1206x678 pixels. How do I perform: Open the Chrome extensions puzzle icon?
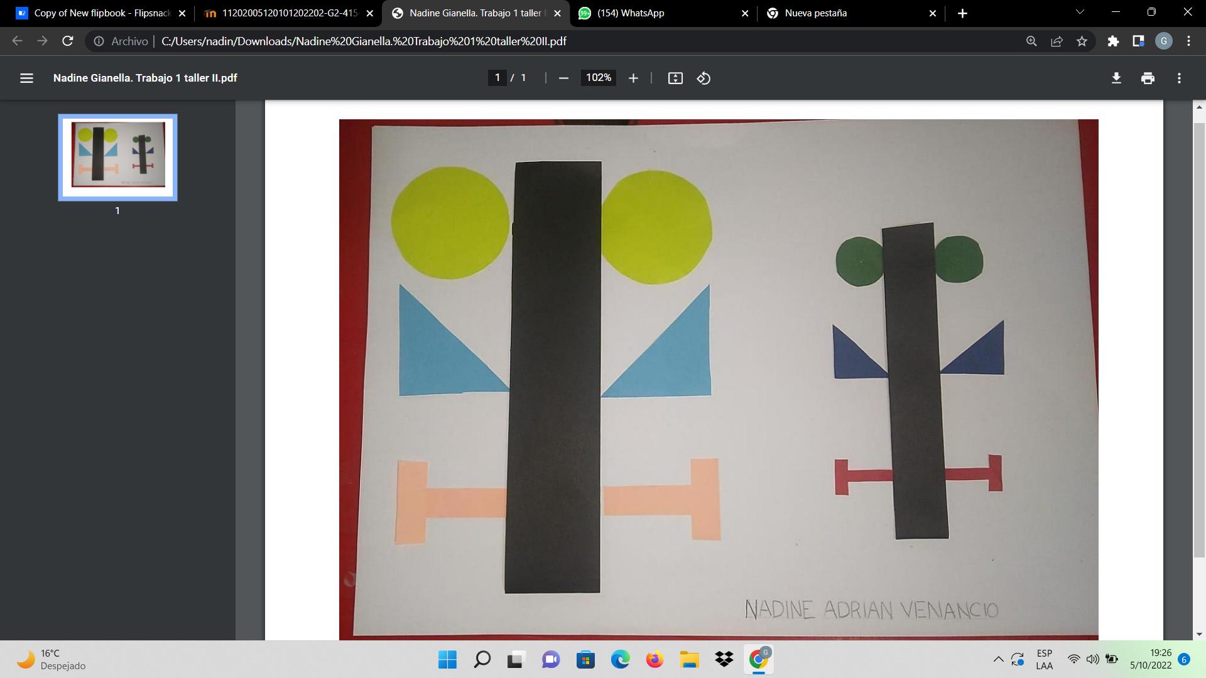point(1113,41)
